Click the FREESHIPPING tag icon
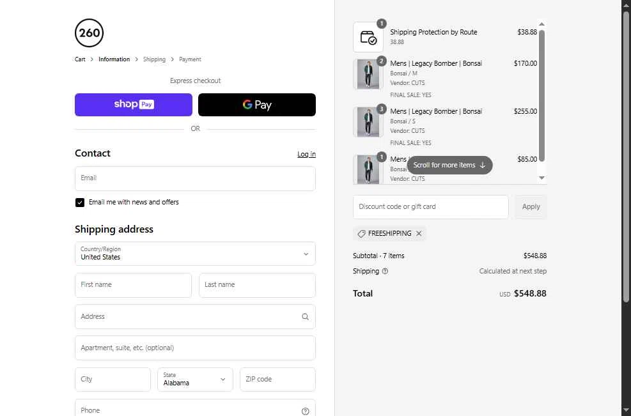The width and height of the screenshot is (631, 416). pyautogui.click(x=361, y=234)
